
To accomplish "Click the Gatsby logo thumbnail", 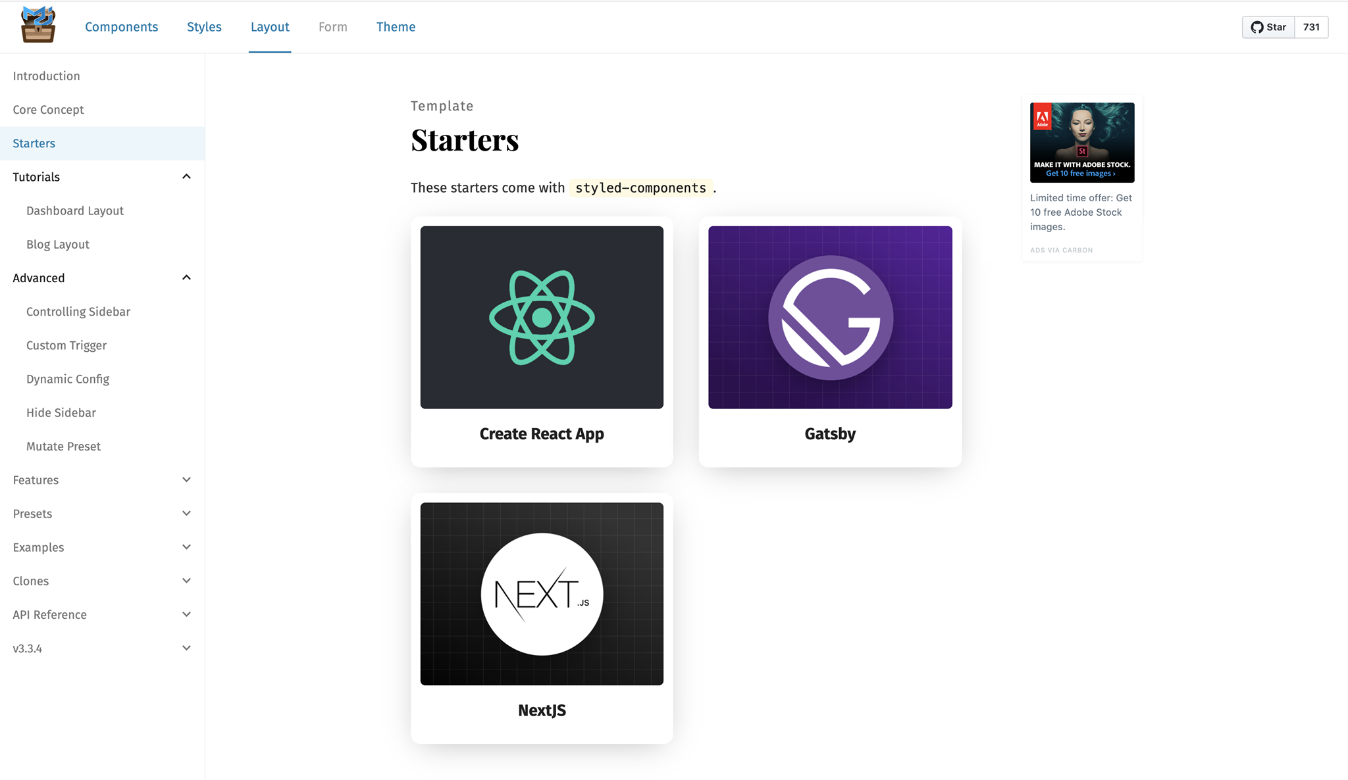I will point(830,318).
